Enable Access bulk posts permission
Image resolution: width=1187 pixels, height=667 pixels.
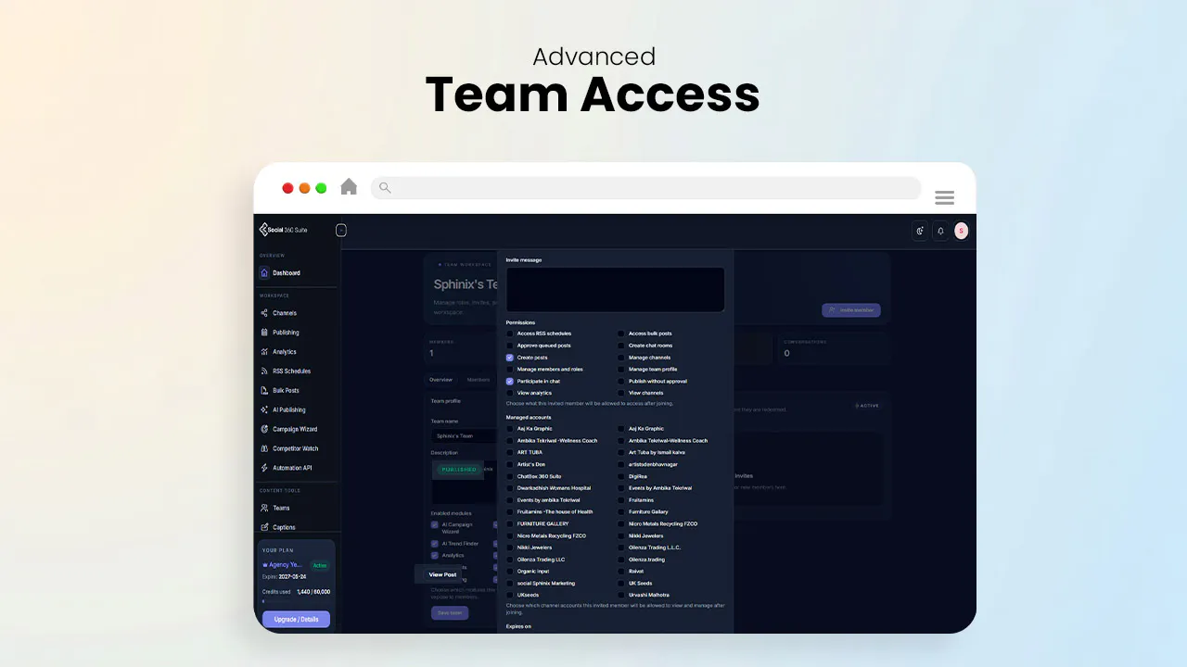click(x=621, y=333)
